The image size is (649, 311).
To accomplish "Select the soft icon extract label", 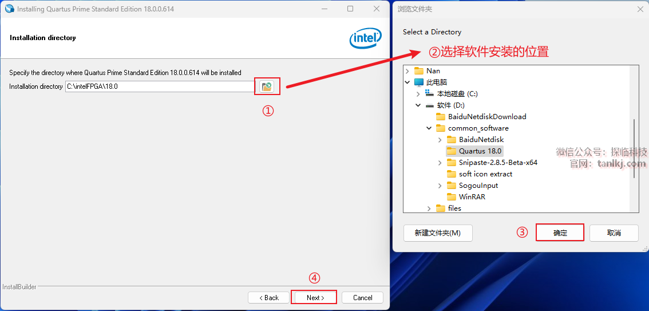I will (x=485, y=174).
